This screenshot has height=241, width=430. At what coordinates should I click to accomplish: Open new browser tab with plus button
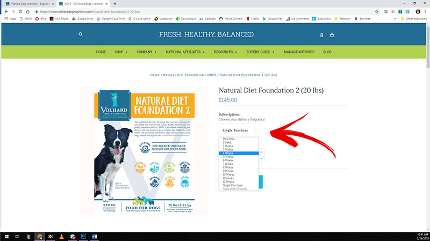pyautogui.click(x=114, y=3)
